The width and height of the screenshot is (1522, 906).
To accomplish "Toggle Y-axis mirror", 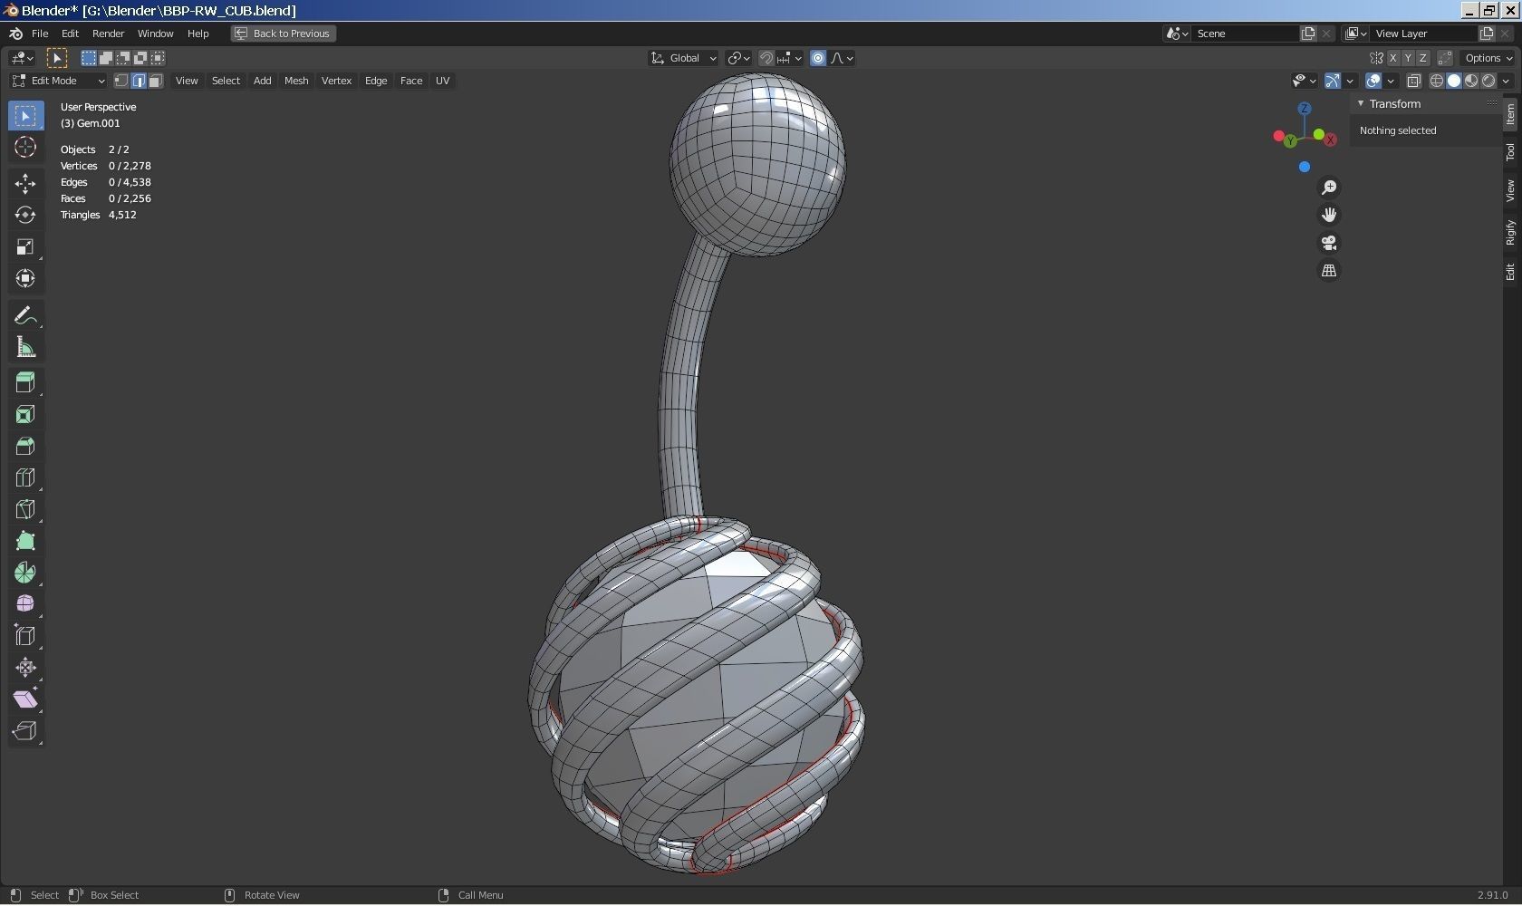I will pos(1408,58).
